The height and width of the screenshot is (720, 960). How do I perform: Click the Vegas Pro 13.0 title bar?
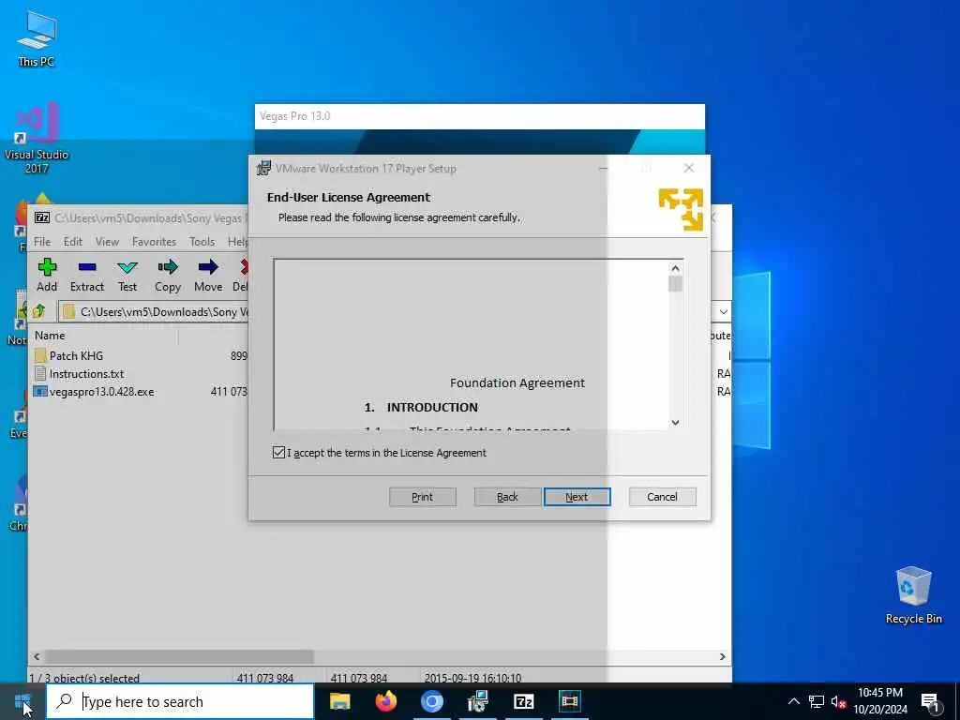pyautogui.click(x=479, y=116)
